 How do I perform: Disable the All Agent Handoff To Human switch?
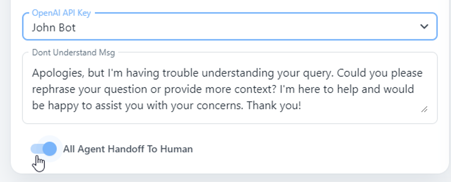pos(44,149)
